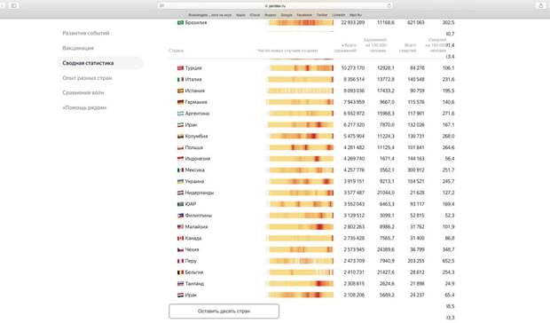Screen dimensions: 550x323
Task: Click the browser address bar
Action: [x=275, y=5]
